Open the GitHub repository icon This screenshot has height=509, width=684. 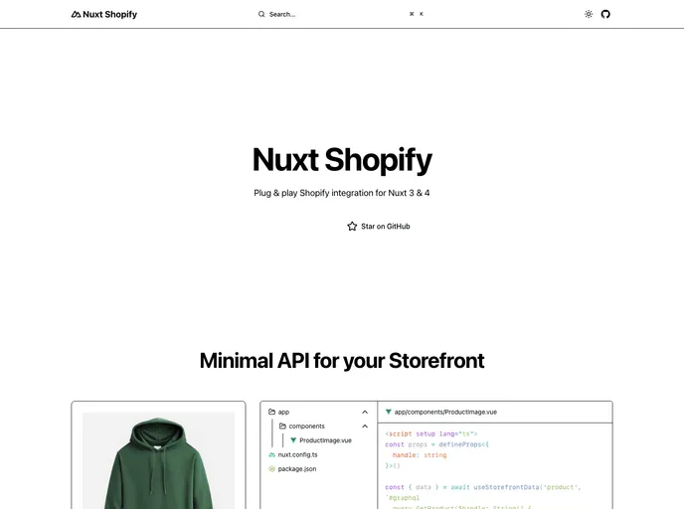(x=605, y=14)
